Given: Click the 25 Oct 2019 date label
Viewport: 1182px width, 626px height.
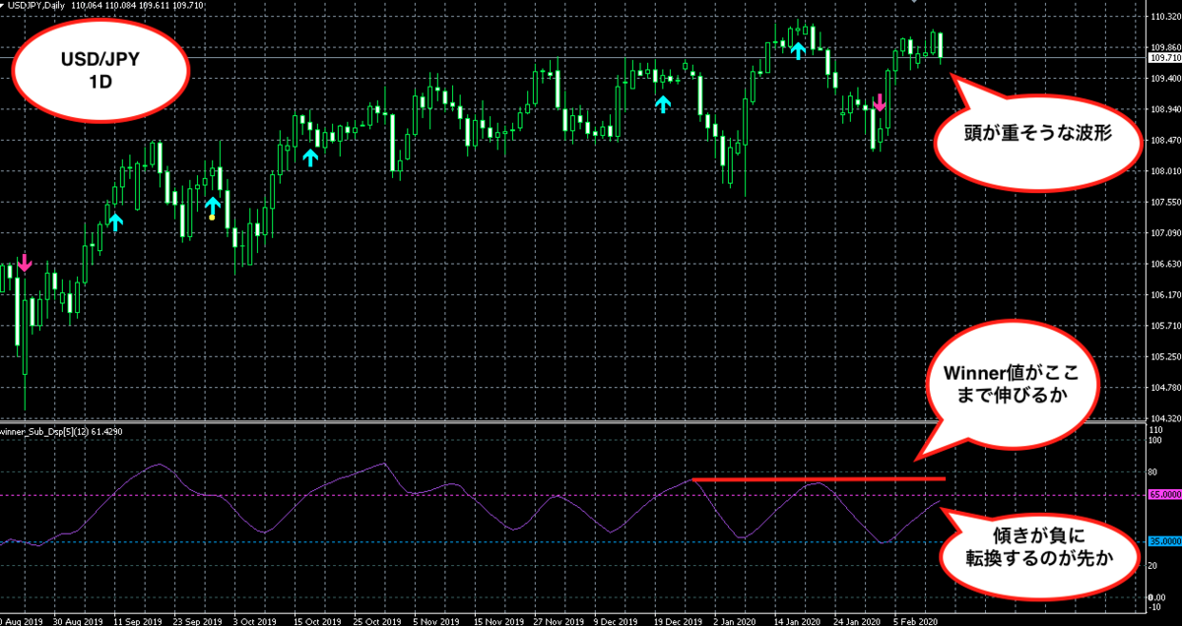Looking at the screenshot, I should tap(378, 621).
